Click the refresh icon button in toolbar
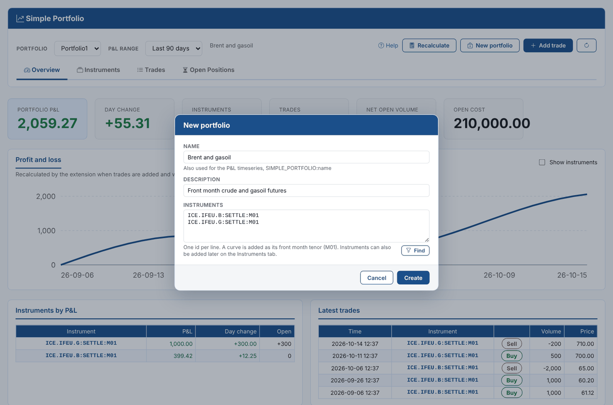Screen dimensions: 613x405 tap(587, 46)
